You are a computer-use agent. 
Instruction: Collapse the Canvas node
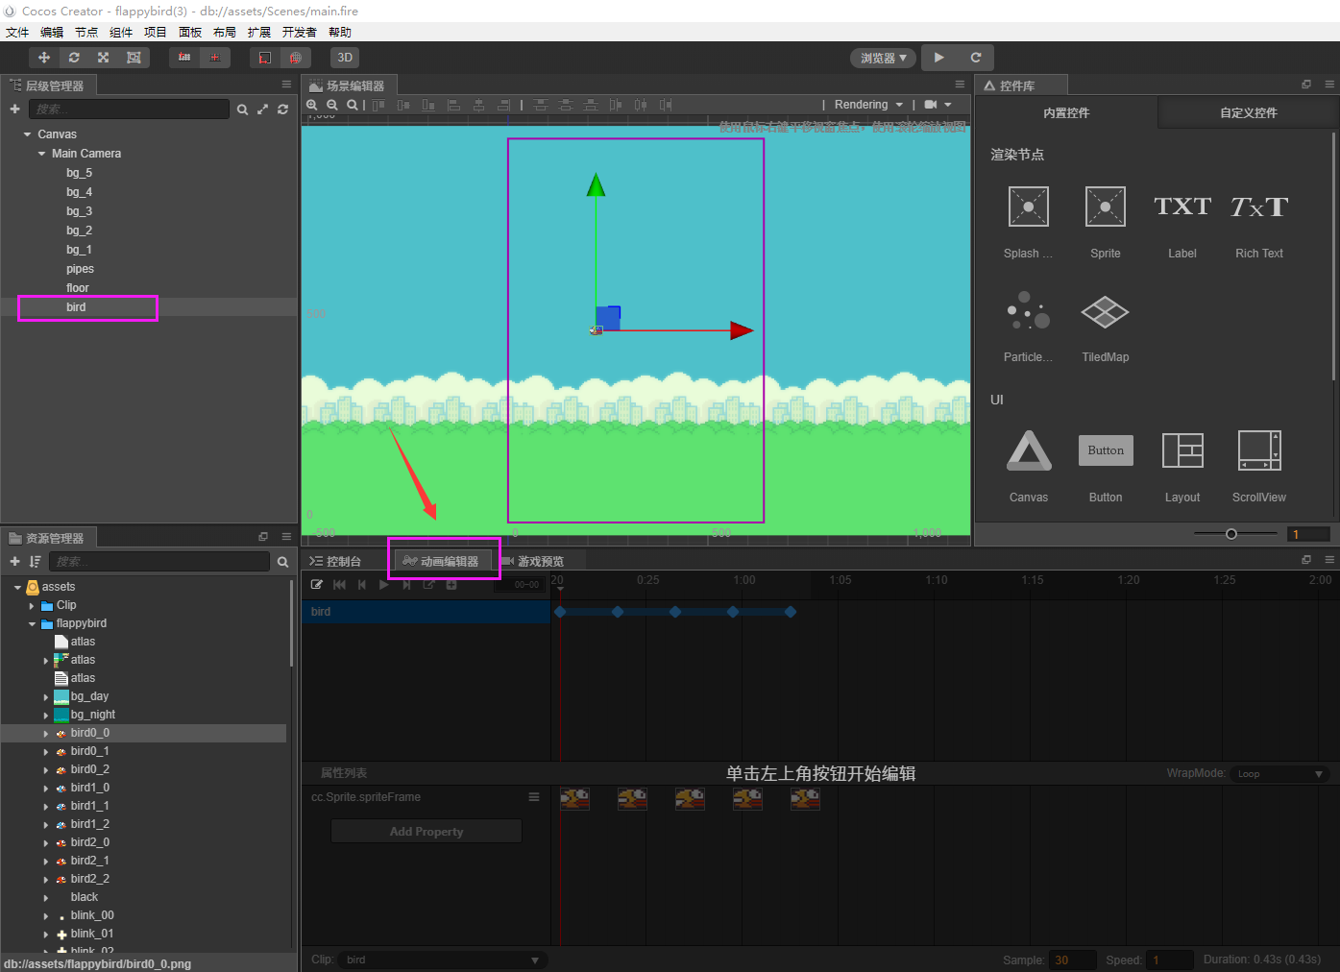(x=27, y=134)
